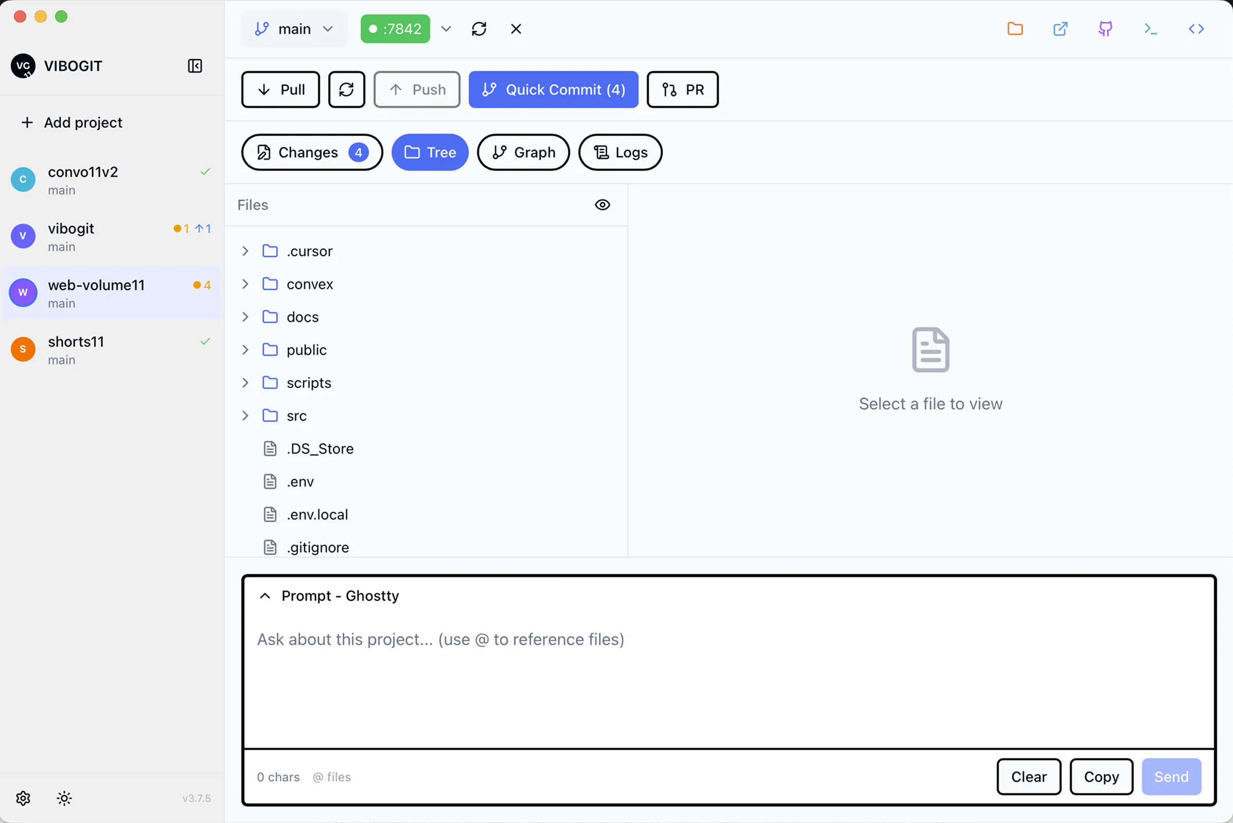Open settings gear in sidebar bottom
The height and width of the screenshot is (823, 1233).
point(23,798)
